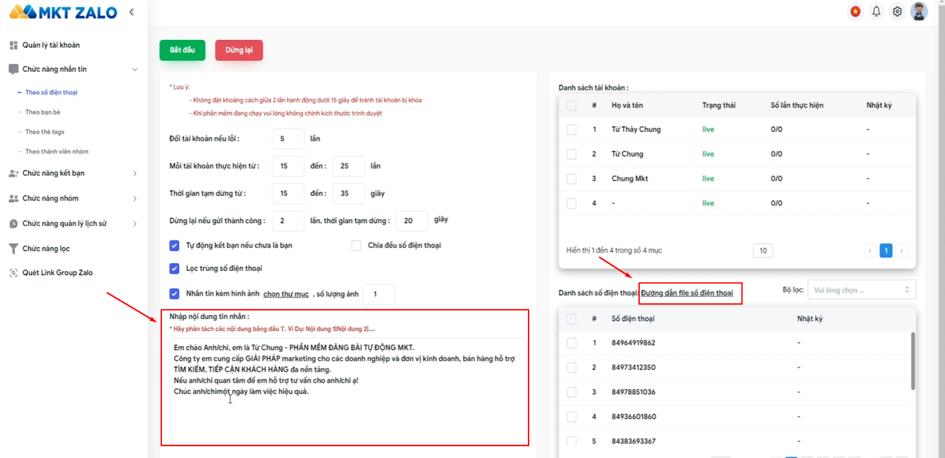This screenshot has height=458, width=945.
Task: Expand Chức năng kết bạn submenu arrow
Action: [135, 174]
